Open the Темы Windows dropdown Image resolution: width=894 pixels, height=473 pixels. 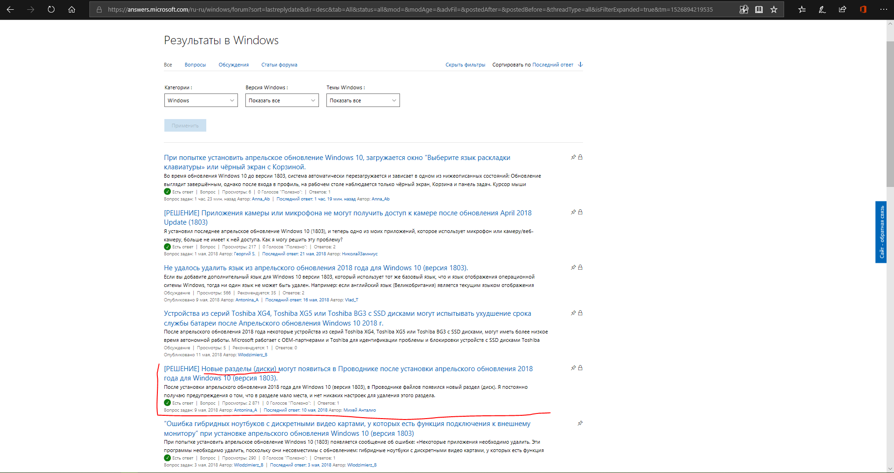click(363, 100)
